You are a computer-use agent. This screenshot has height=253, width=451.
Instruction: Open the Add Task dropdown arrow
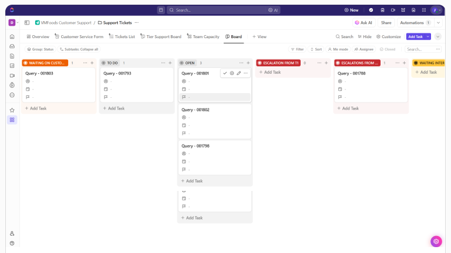428,36
